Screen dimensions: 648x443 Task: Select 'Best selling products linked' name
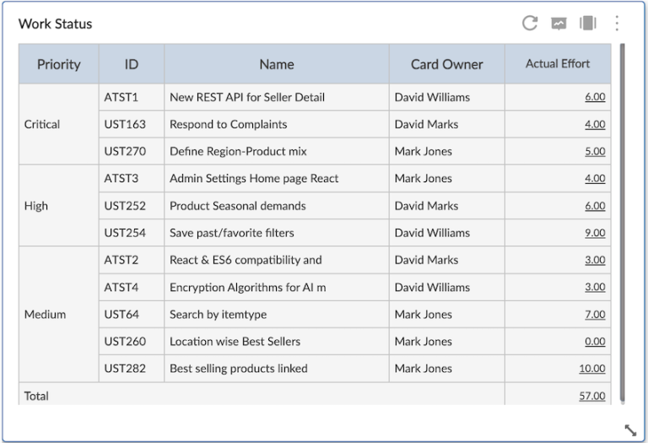(239, 368)
